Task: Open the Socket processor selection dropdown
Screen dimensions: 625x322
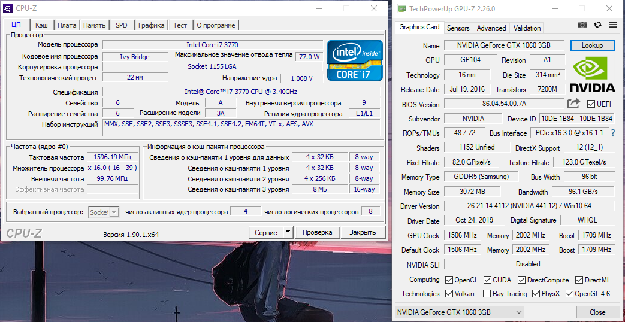Action: click(104, 212)
